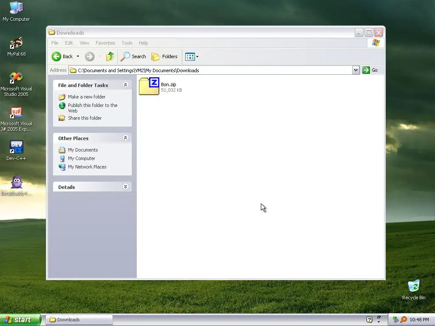The height and width of the screenshot is (326, 435).
Task: Open the language bar options arrow
Action: coord(379,322)
